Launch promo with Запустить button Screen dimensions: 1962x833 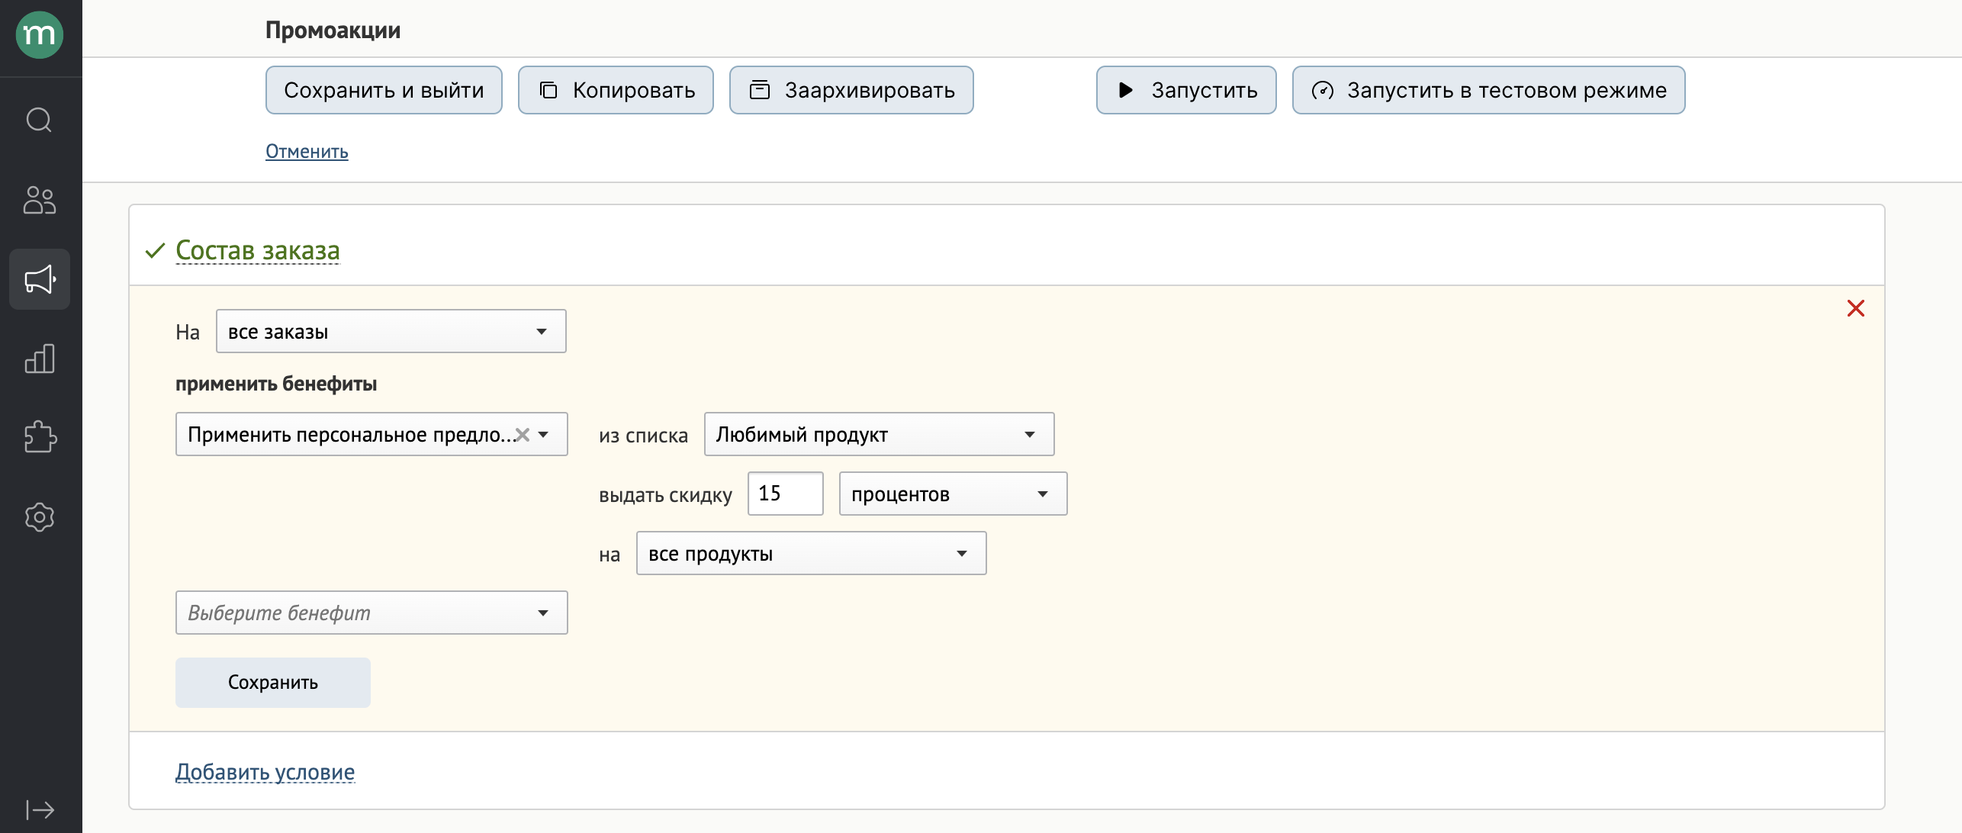[1186, 90]
